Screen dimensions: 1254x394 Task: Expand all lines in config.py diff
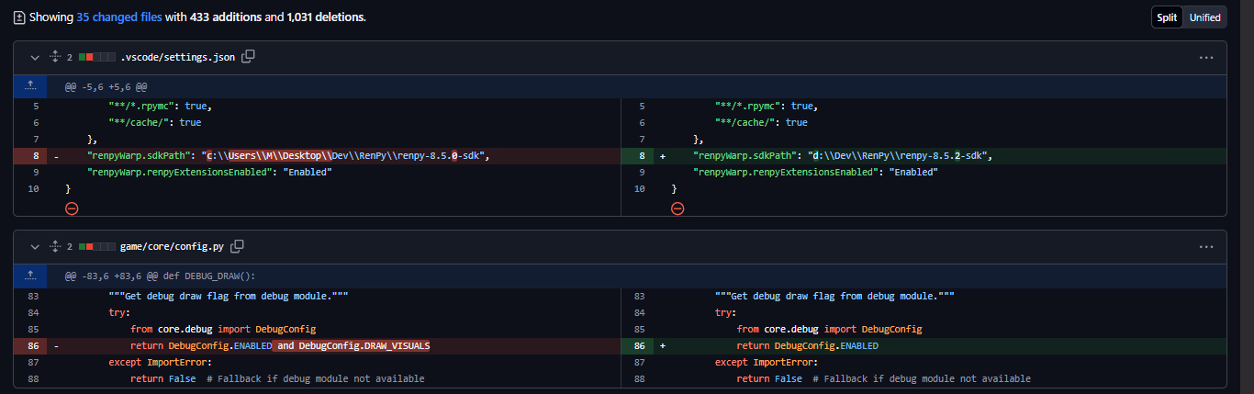(54, 246)
